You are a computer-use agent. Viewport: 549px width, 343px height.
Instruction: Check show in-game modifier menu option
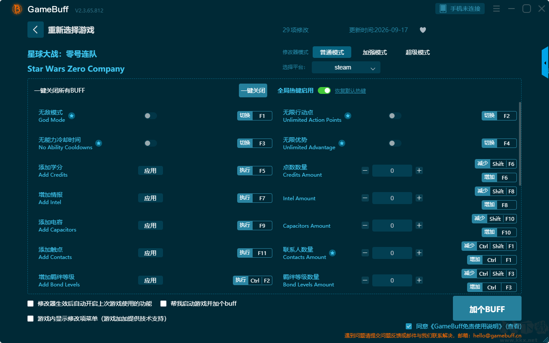click(x=30, y=319)
